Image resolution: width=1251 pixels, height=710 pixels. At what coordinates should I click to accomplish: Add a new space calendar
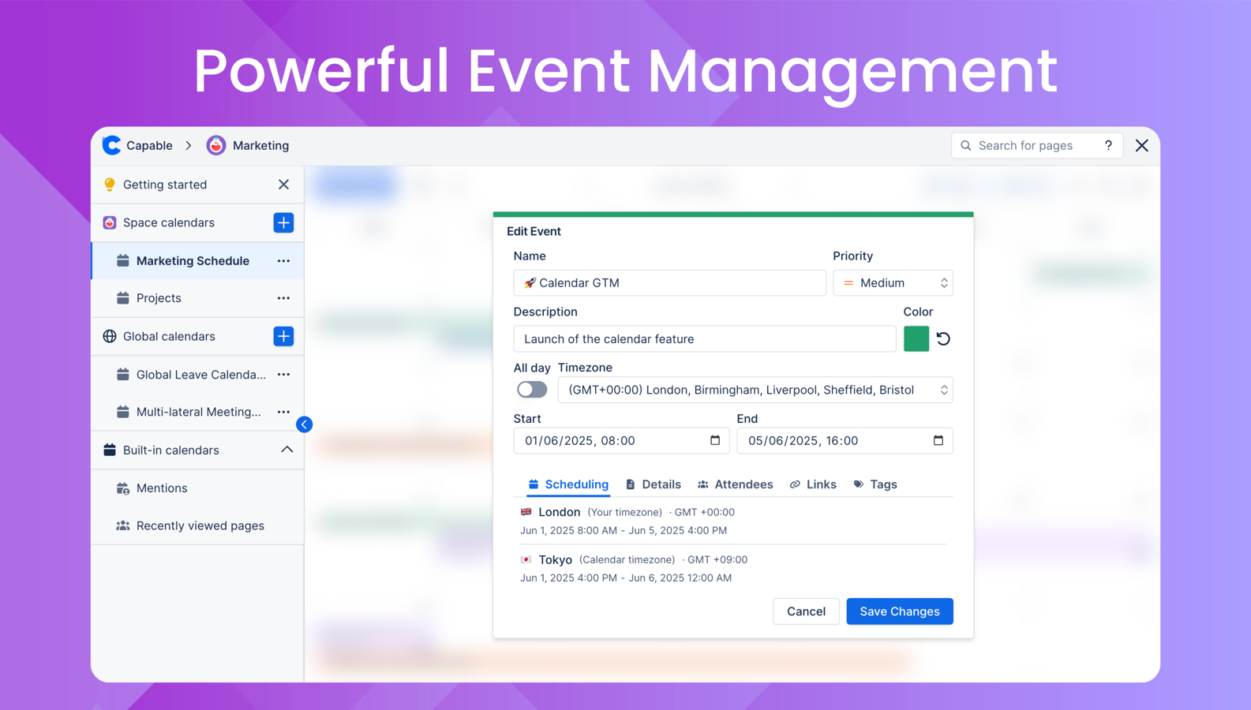tap(283, 222)
